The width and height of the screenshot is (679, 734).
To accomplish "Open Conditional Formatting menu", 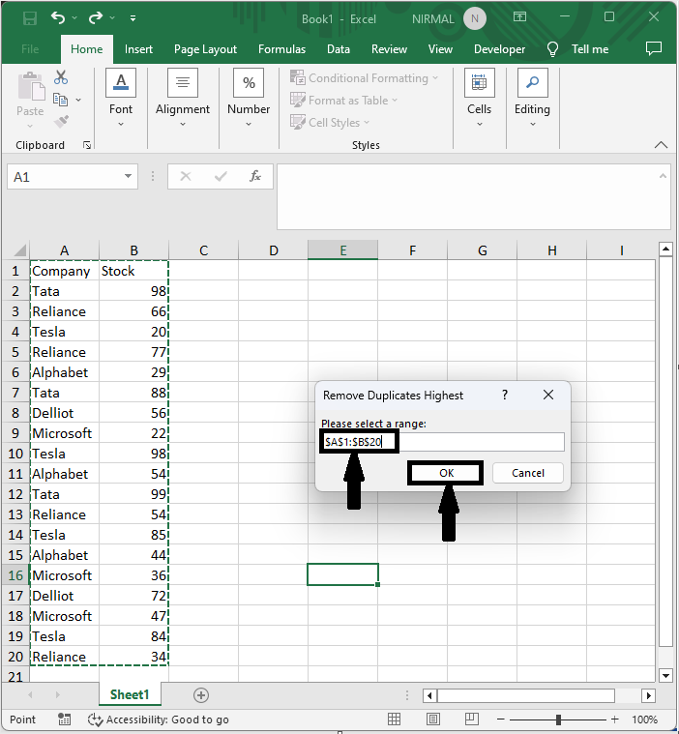I will pos(364,77).
